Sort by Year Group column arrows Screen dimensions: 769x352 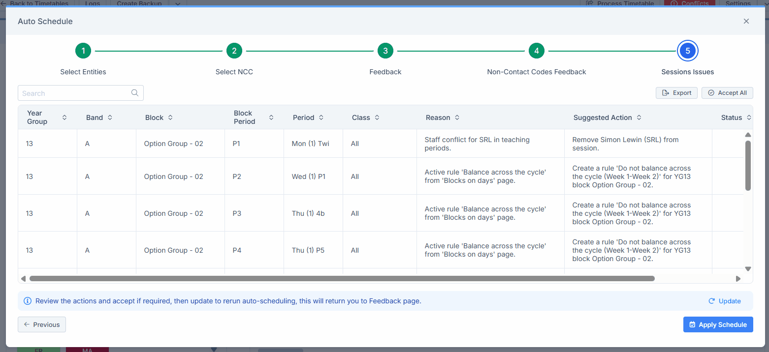pyautogui.click(x=64, y=117)
